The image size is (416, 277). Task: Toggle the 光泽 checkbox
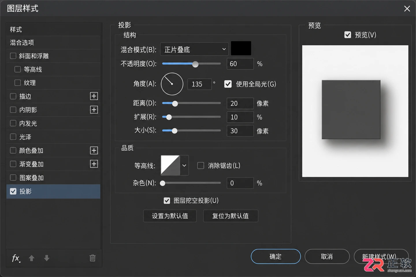pos(13,137)
